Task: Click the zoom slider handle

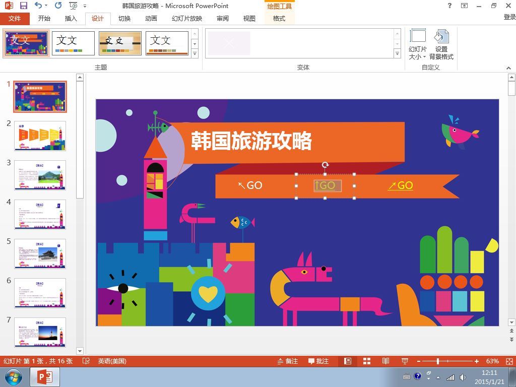Action: pos(438,361)
